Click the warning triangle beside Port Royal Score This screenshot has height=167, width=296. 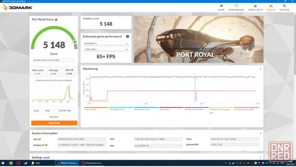[56, 20]
